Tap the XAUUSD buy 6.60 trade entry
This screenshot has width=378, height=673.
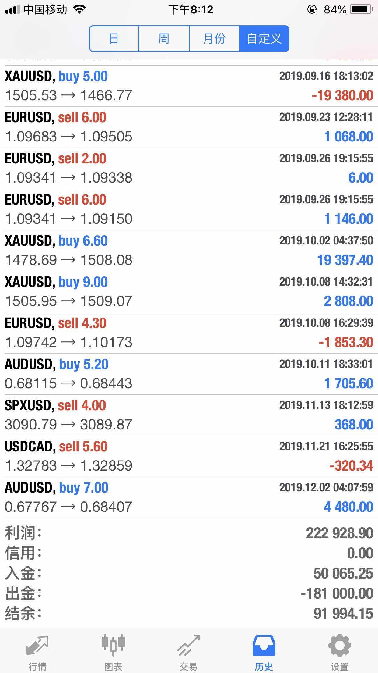point(189,251)
